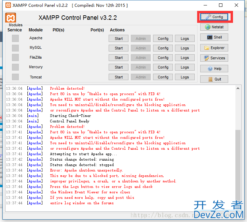Toggle the Tomcat service checkbox
The image size is (247, 222).
pyautogui.click(x=15, y=77)
